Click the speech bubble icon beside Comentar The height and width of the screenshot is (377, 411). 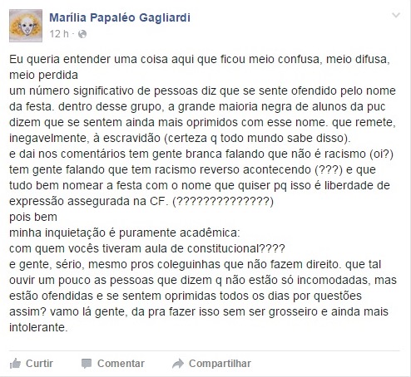point(87,364)
